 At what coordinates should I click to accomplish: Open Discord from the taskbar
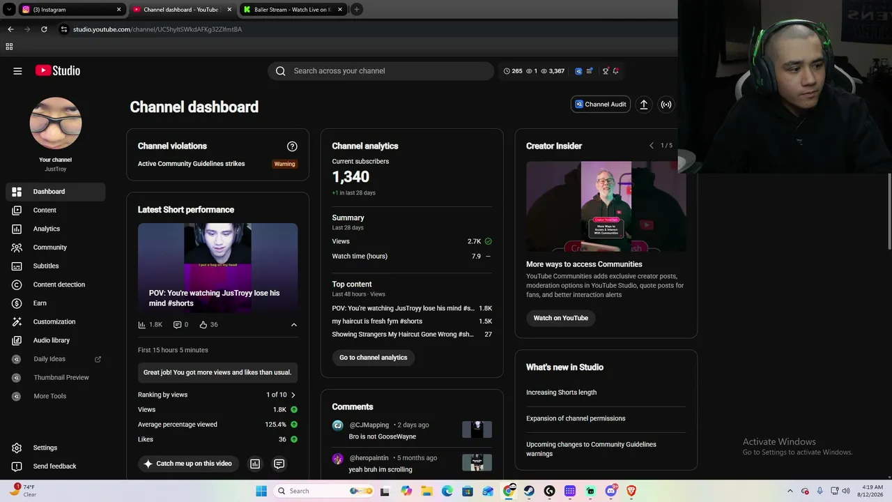611,491
